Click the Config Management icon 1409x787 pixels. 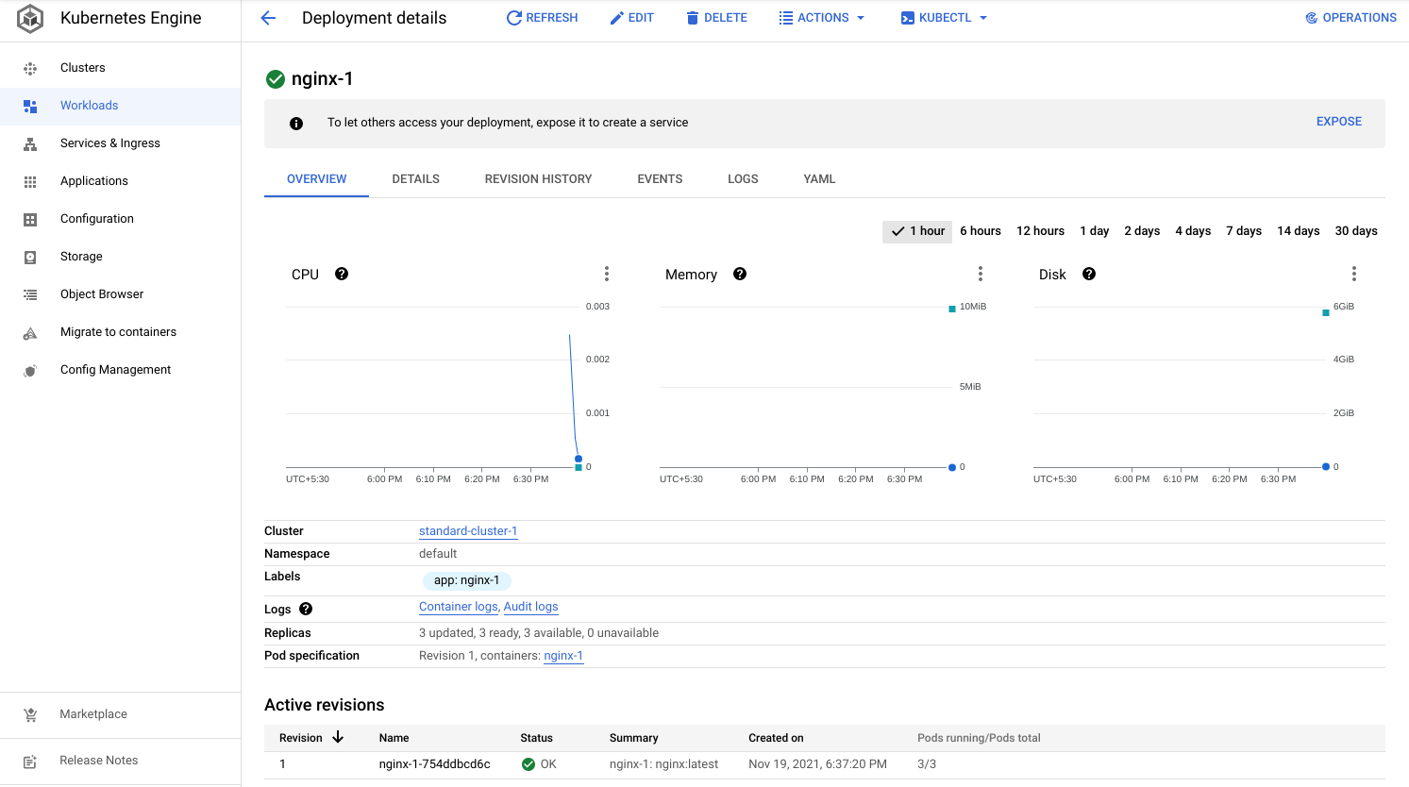(x=30, y=370)
